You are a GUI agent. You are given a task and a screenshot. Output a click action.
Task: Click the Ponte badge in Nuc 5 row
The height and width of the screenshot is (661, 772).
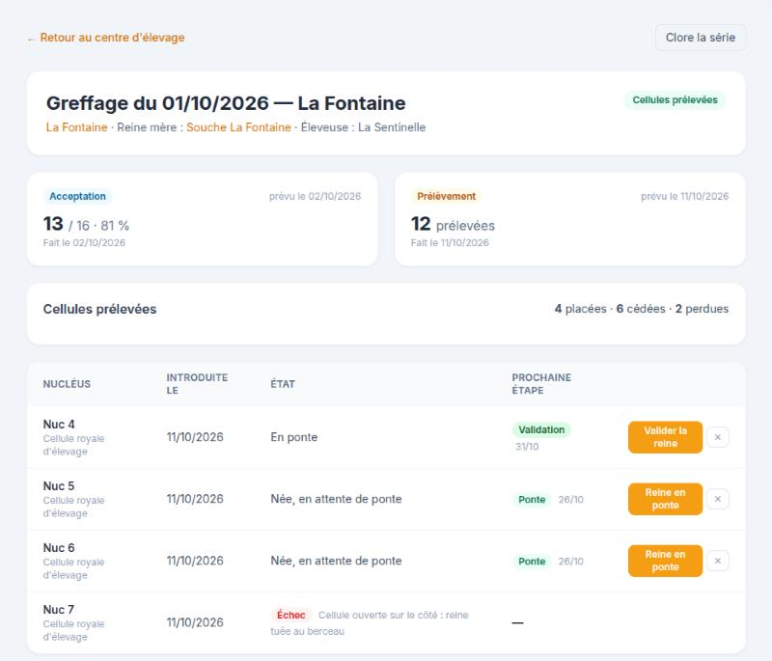click(x=532, y=500)
